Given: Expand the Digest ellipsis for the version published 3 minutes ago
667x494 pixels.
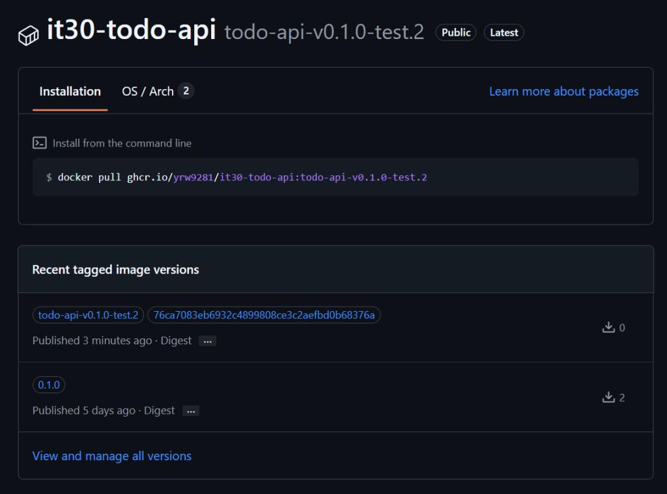Looking at the screenshot, I should [208, 341].
